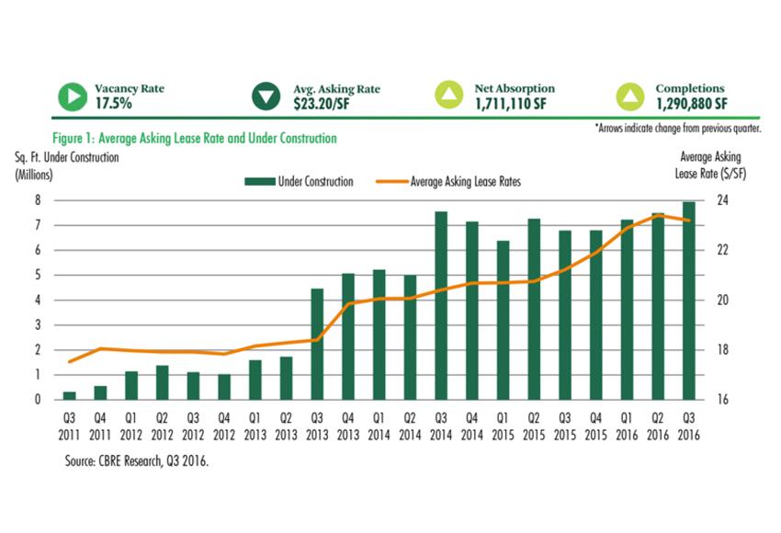The width and height of the screenshot is (781, 533).
Task: Click the green Under Construction legend swatch
Action: point(259,182)
